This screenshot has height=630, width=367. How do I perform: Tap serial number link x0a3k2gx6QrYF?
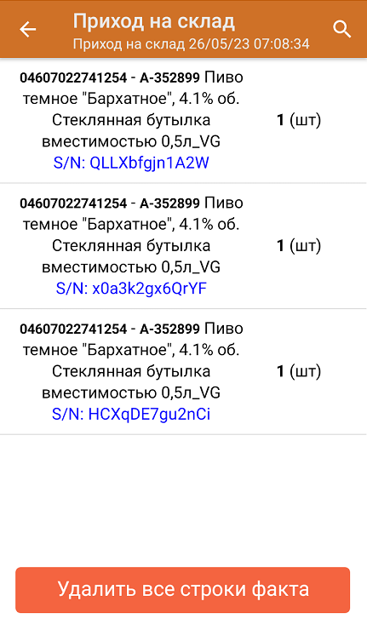(131, 289)
